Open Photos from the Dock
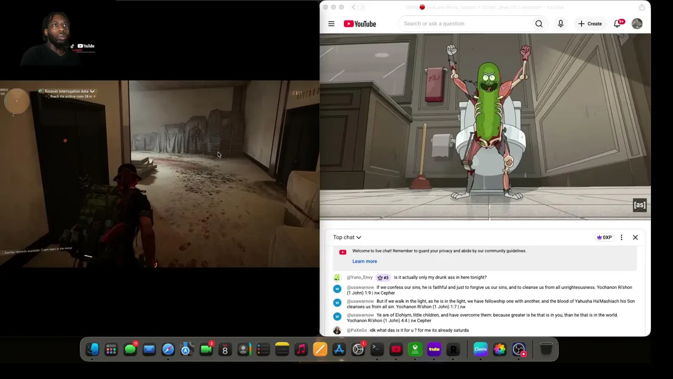The height and width of the screenshot is (379, 673). pos(499,350)
